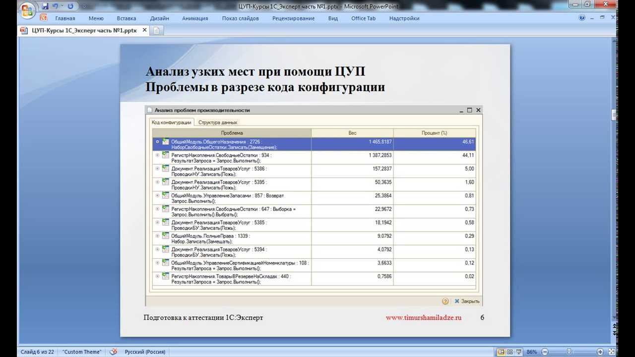Click the Закрыть button in the screenshot

point(467,301)
